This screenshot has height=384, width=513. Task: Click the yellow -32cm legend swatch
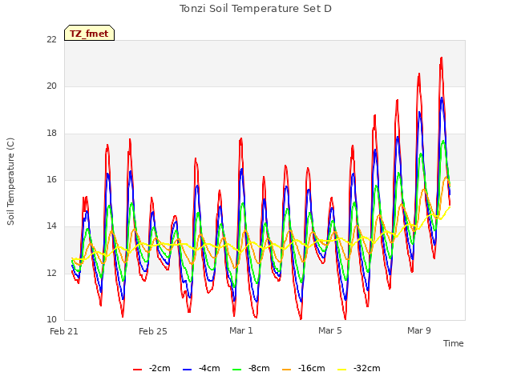point(342,370)
